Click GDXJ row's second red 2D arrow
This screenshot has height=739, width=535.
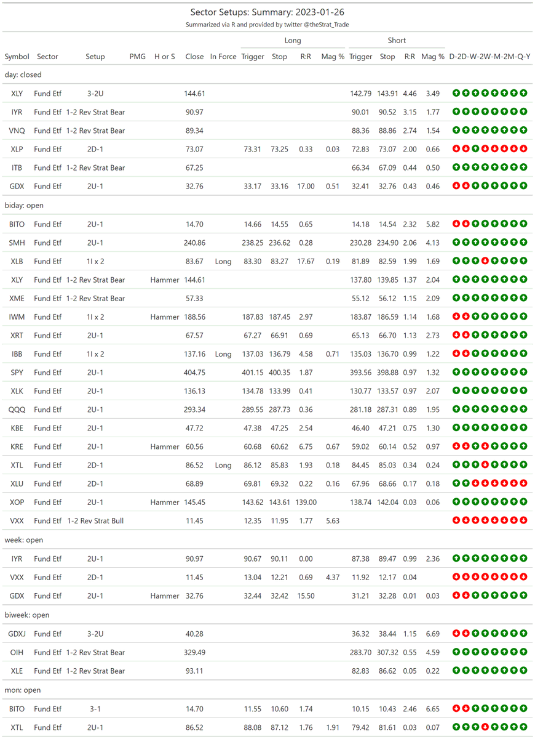[x=466, y=634]
